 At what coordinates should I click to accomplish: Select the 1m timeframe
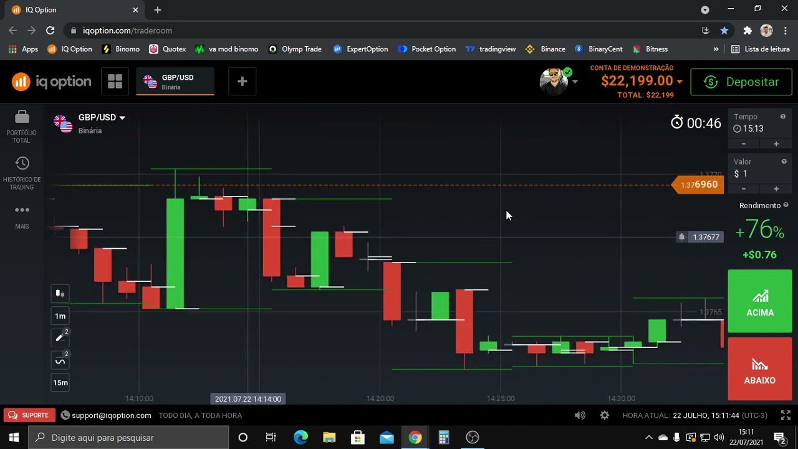click(60, 316)
